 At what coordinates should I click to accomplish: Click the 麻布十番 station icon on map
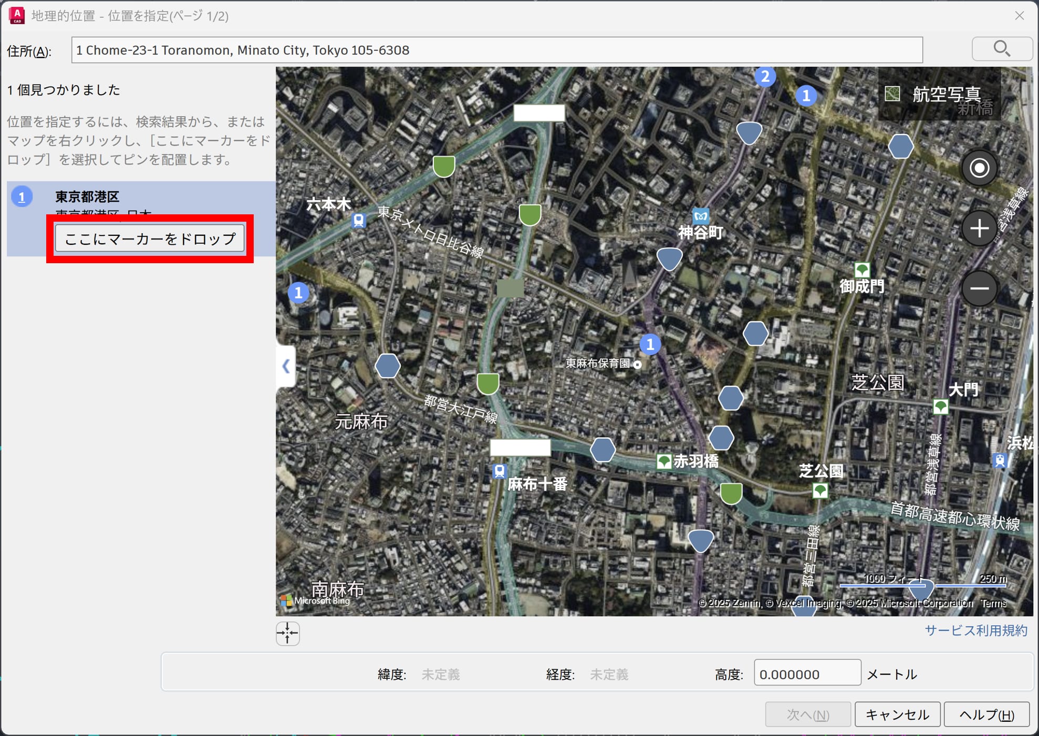pyautogui.click(x=500, y=471)
